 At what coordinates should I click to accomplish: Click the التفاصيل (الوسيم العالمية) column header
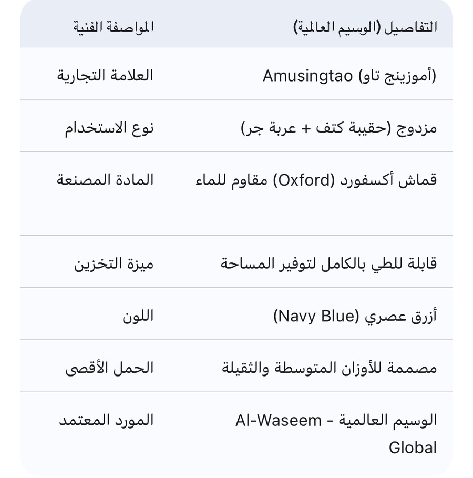[365, 27]
